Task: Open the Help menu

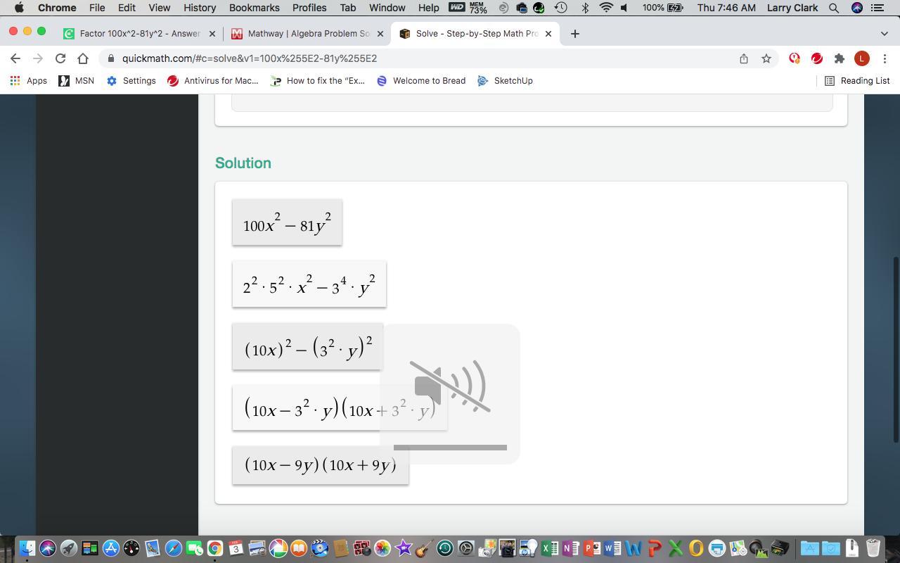Action: pyautogui.click(x=429, y=8)
